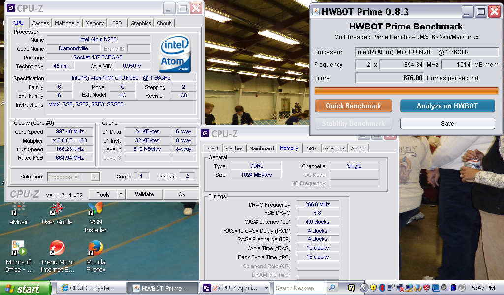Switch to CPUID System taskbar item

91,288
